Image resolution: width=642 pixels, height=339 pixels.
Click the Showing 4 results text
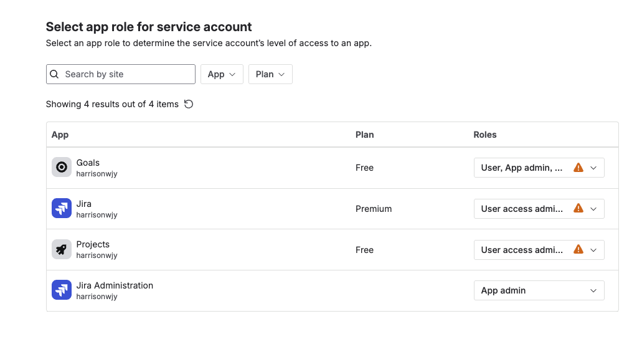[x=112, y=104]
